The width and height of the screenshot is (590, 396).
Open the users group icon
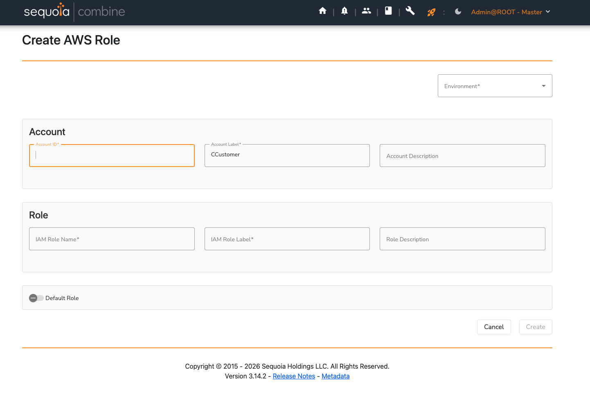(x=367, y=11)
